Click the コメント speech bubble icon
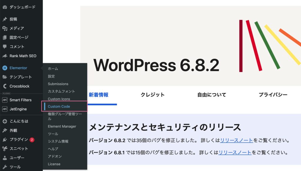Viewport: 301px width, 171px height. [x=5, y=47]
